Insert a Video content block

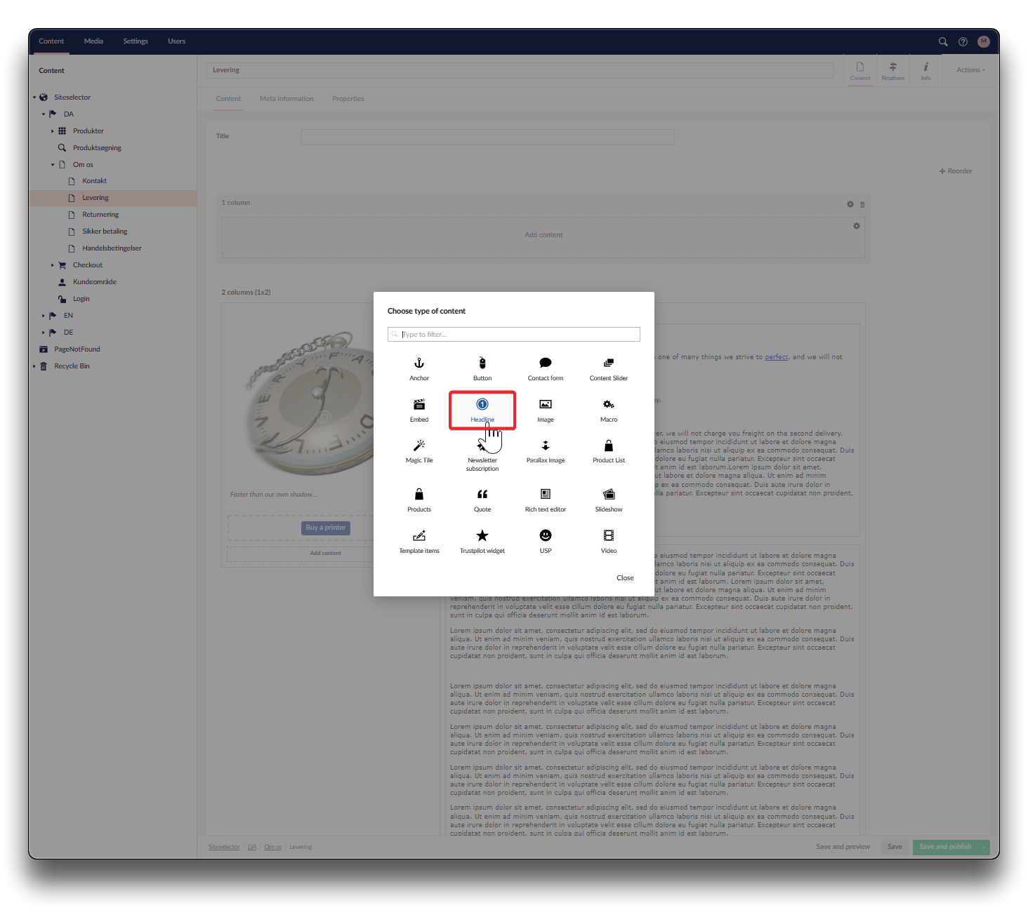609,542
